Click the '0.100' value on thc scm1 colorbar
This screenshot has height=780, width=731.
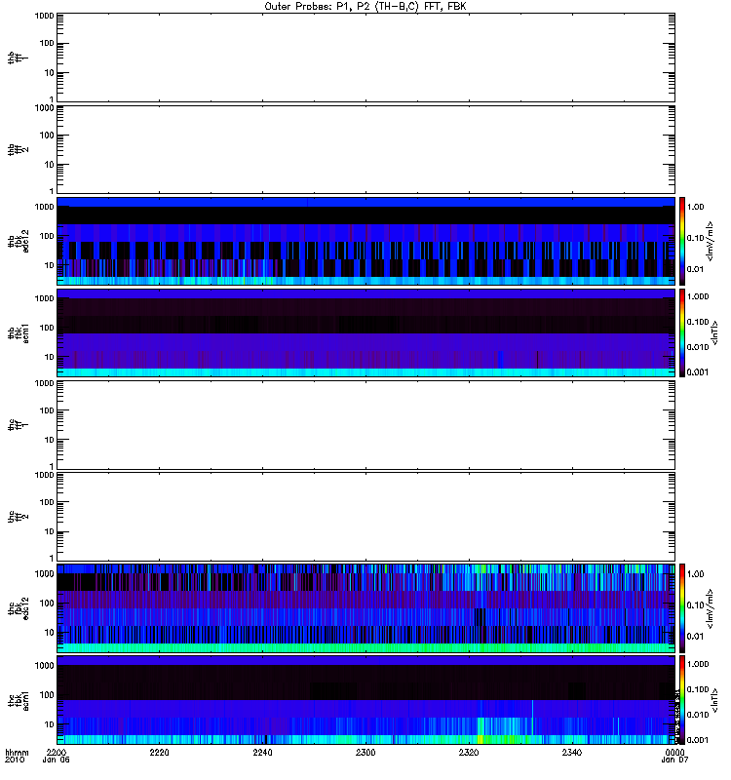point(698,689)
